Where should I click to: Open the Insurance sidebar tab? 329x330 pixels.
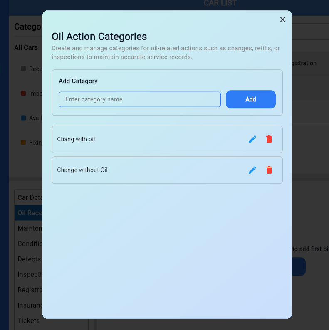coord(29,305)
